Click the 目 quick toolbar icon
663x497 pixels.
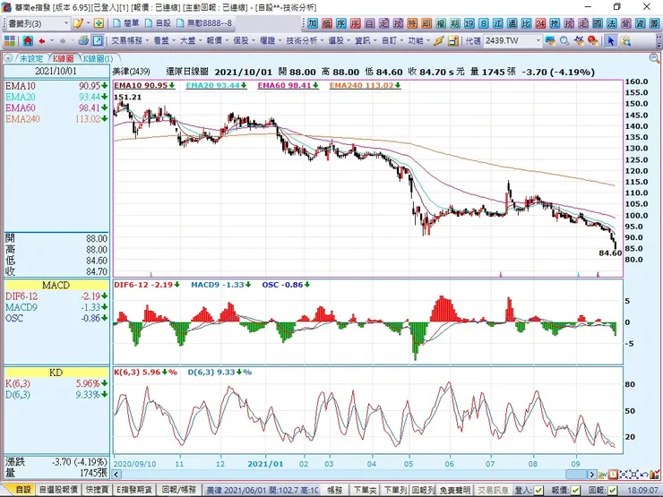point(369,23)
